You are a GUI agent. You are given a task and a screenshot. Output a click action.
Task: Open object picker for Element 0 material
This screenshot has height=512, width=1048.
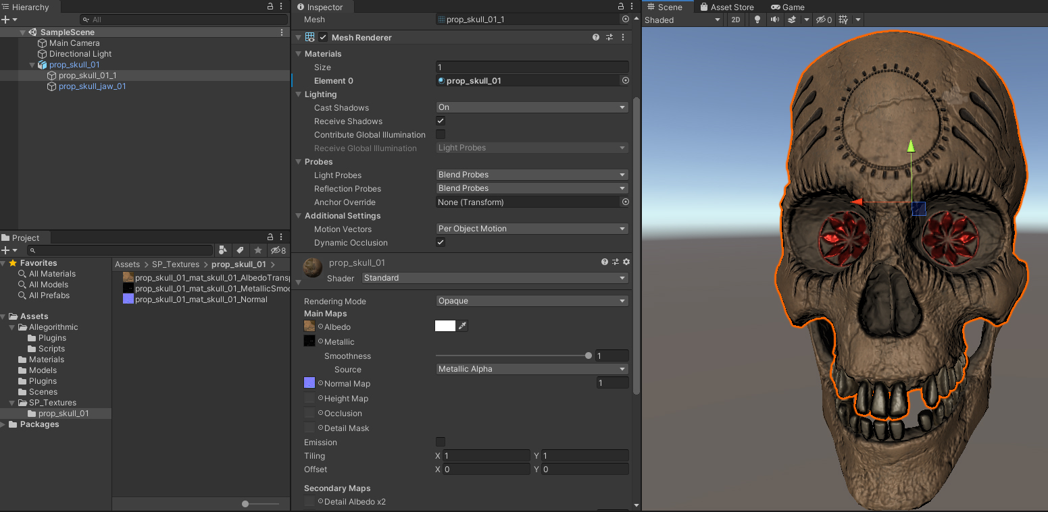click(x=625, y=81)
